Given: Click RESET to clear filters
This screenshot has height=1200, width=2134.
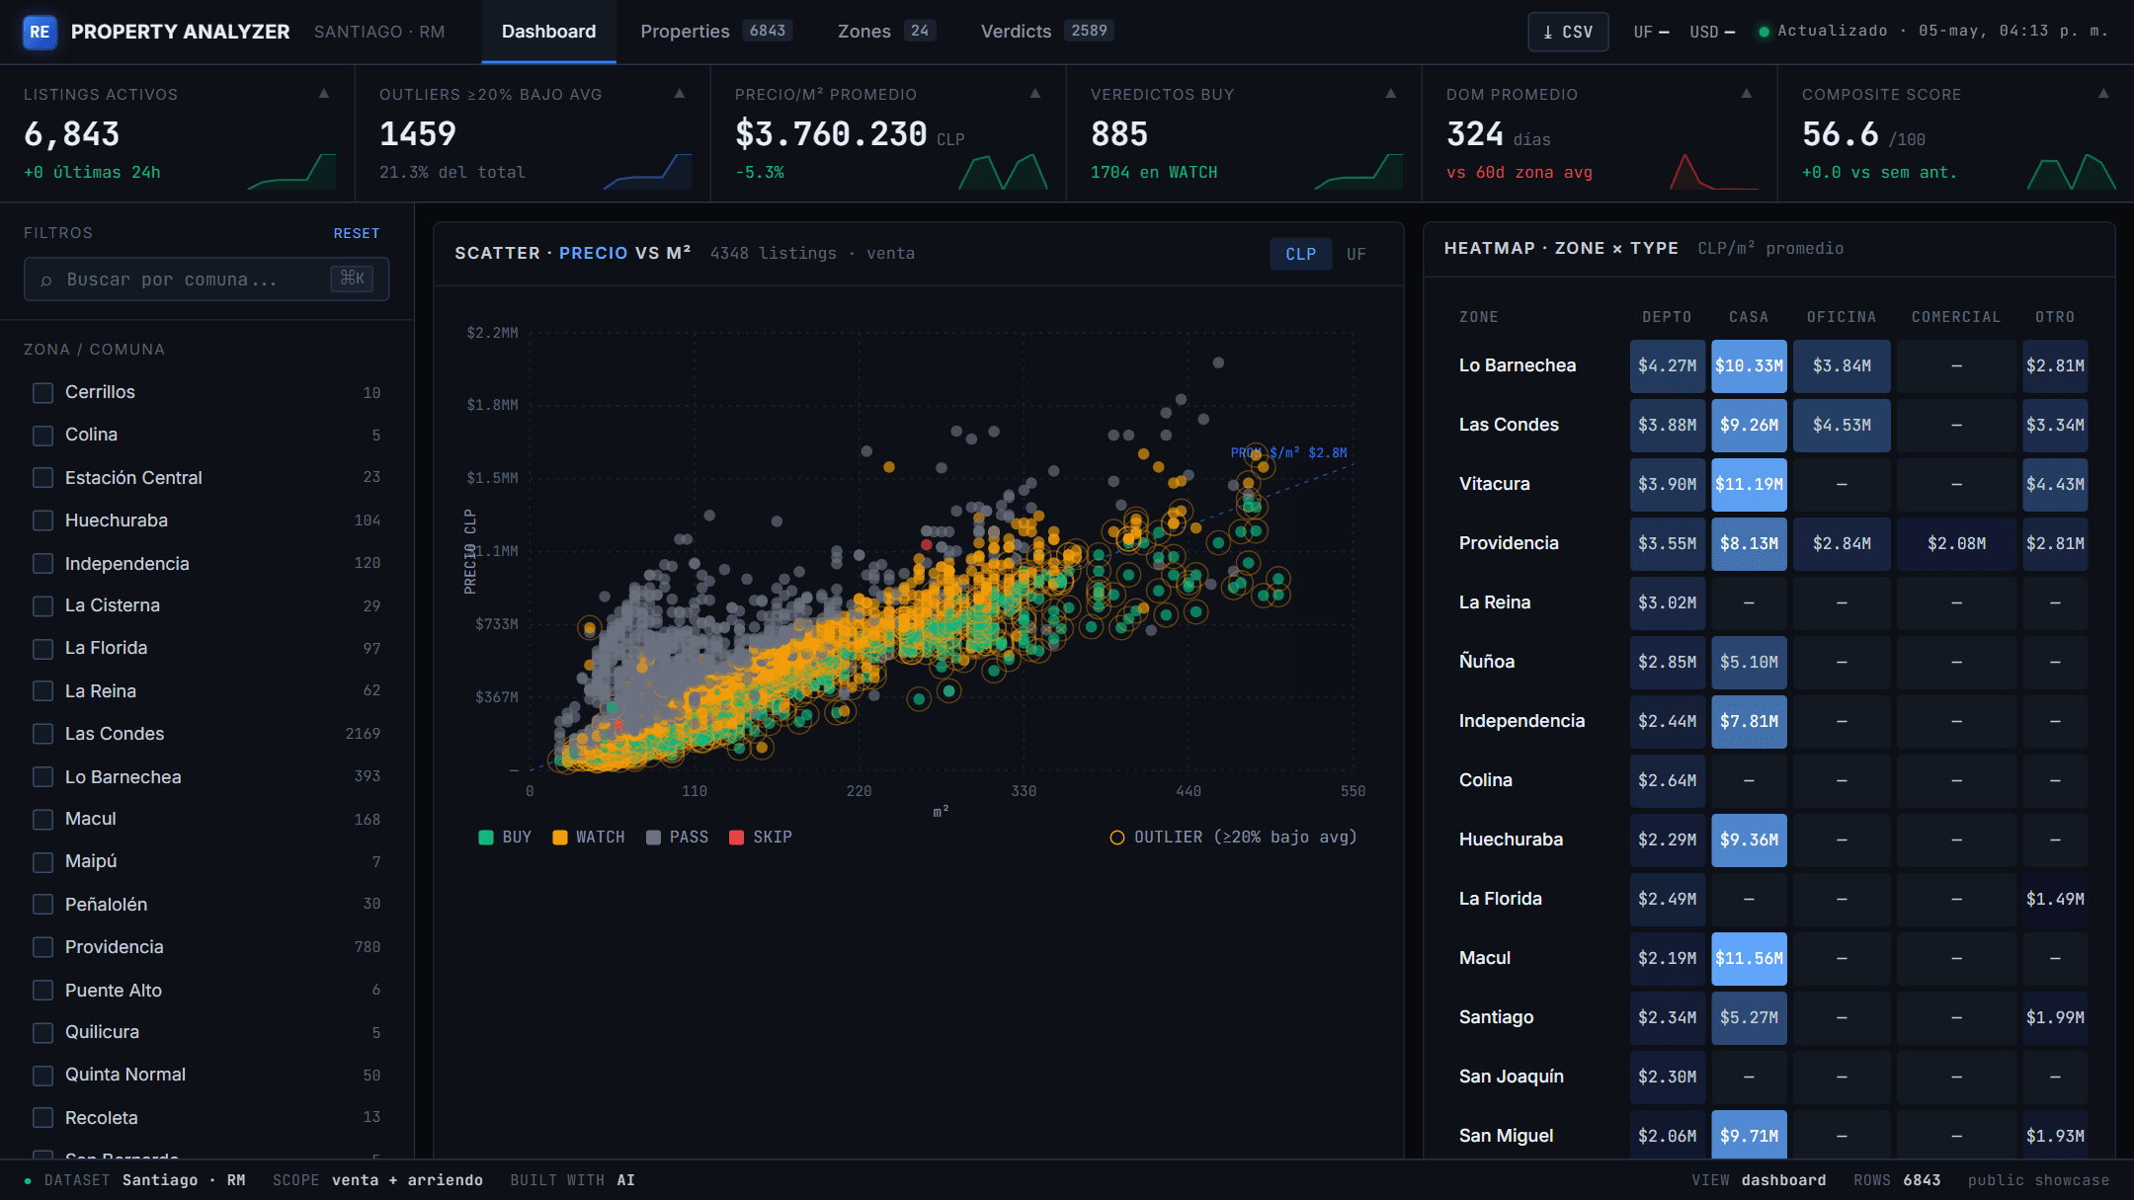Looking at the screenshot, I should pyautogui.click(x=357, y=233).
